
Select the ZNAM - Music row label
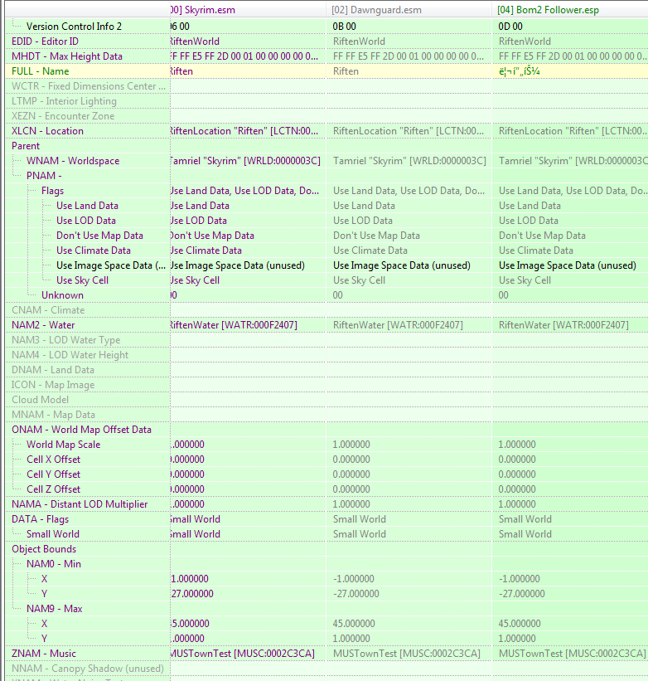(44, 654)
